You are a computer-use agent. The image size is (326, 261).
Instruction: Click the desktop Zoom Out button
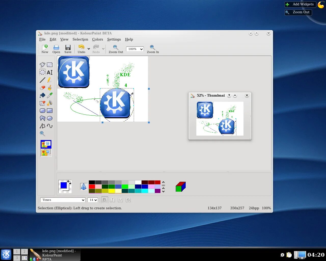(x=298, y=12)
